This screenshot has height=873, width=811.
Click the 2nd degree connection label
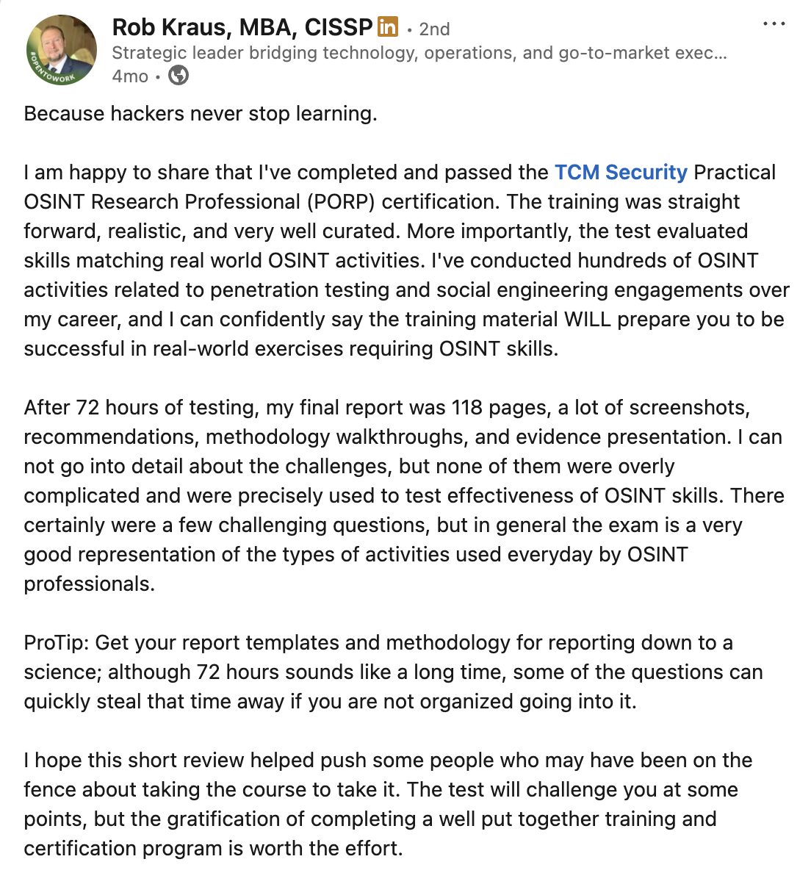coord(434,29)
